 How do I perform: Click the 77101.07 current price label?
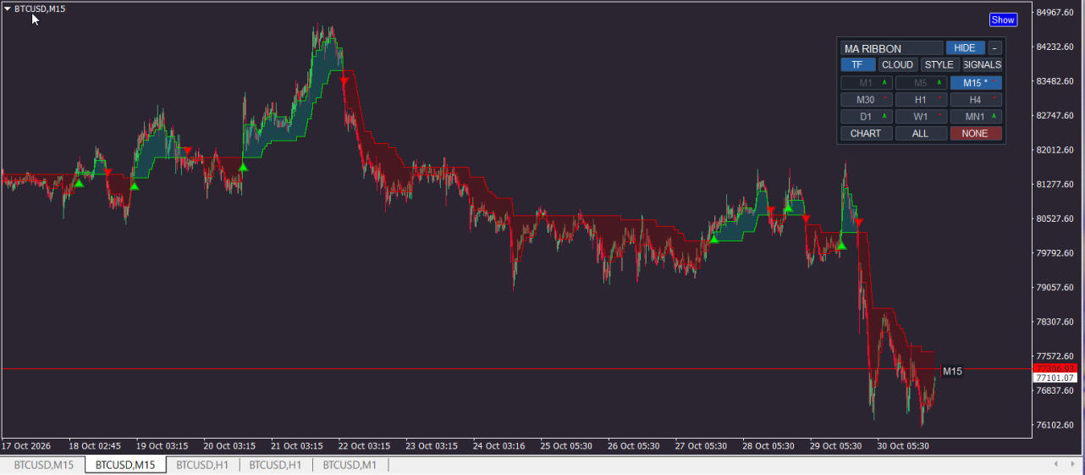(1055, 378)
